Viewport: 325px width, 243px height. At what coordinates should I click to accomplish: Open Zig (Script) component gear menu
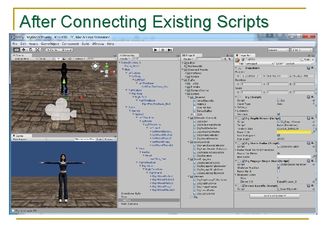(x=312, y=97)
